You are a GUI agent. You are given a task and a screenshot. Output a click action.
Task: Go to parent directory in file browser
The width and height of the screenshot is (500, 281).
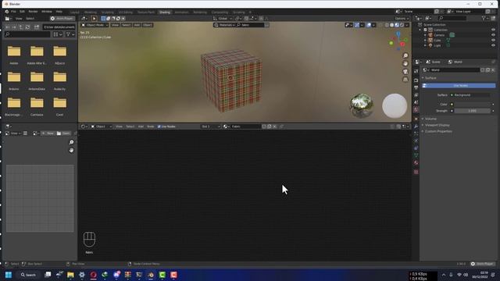21,27
